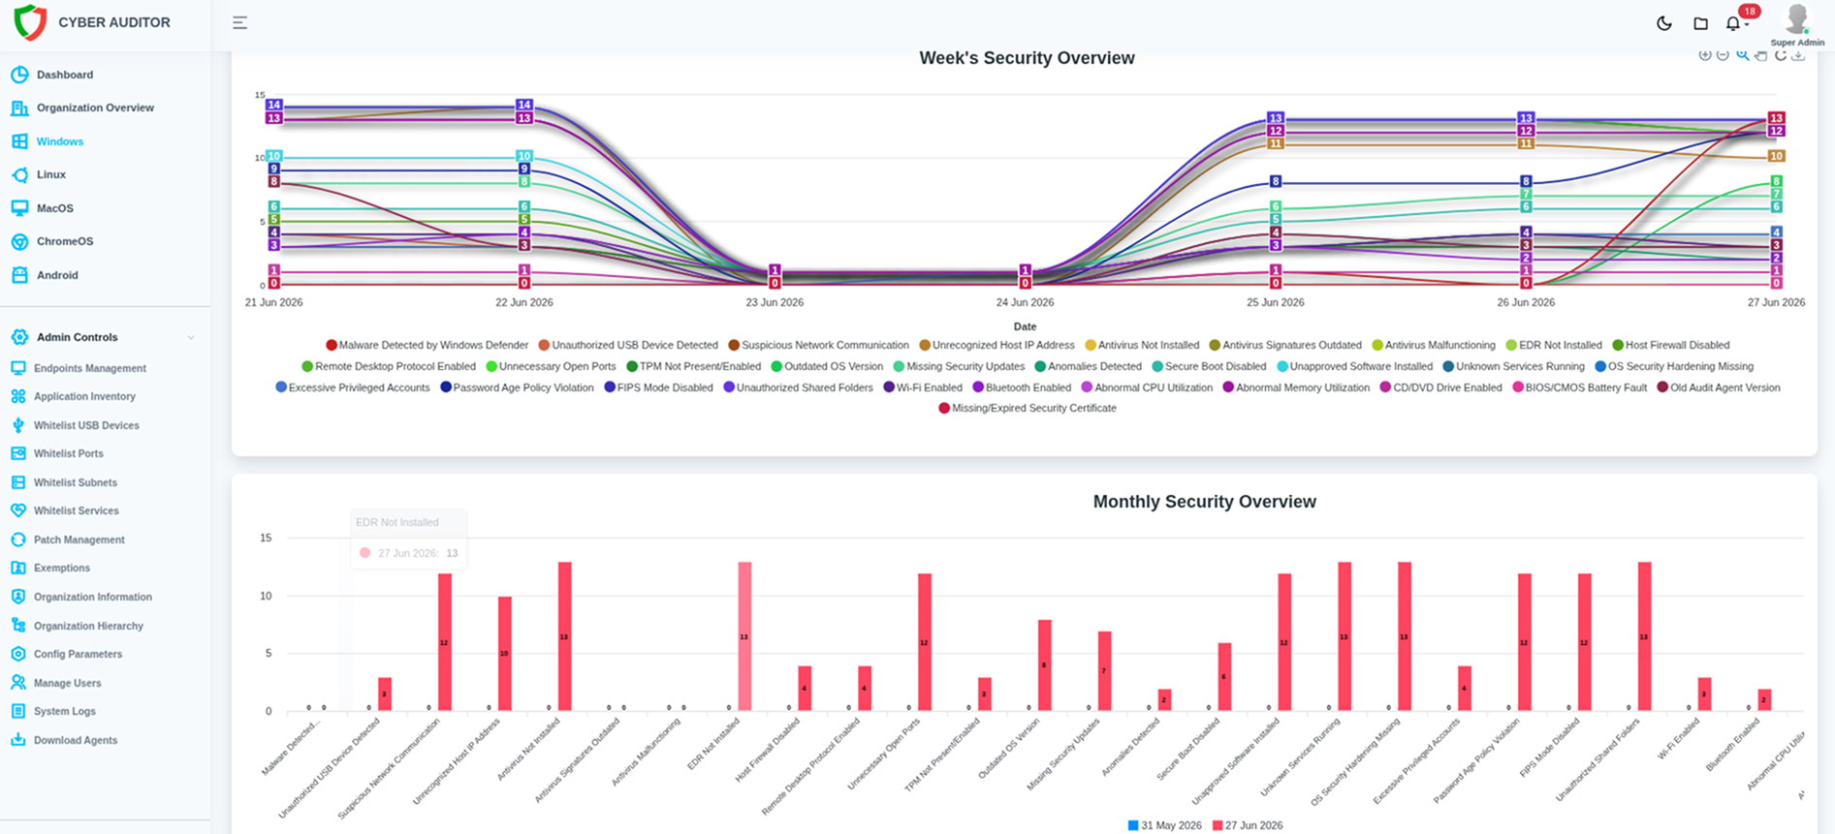1835x834 pixels.
Task: Click the Outdated OS Version legend color dot
Action: tap(776, 366)
